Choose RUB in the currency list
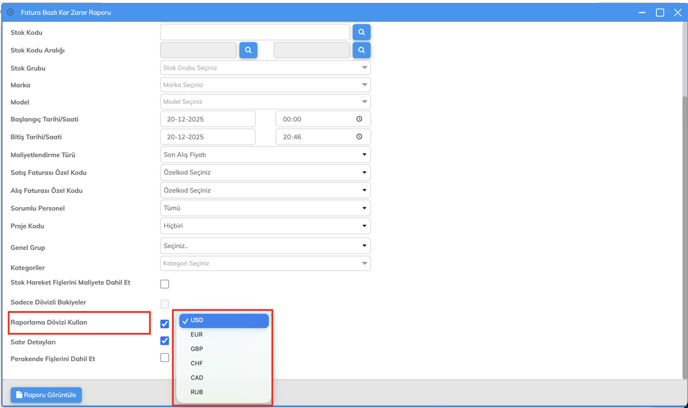Image resolution: width=688 pixels, height=408 pixels. click(x=197, y=392)
